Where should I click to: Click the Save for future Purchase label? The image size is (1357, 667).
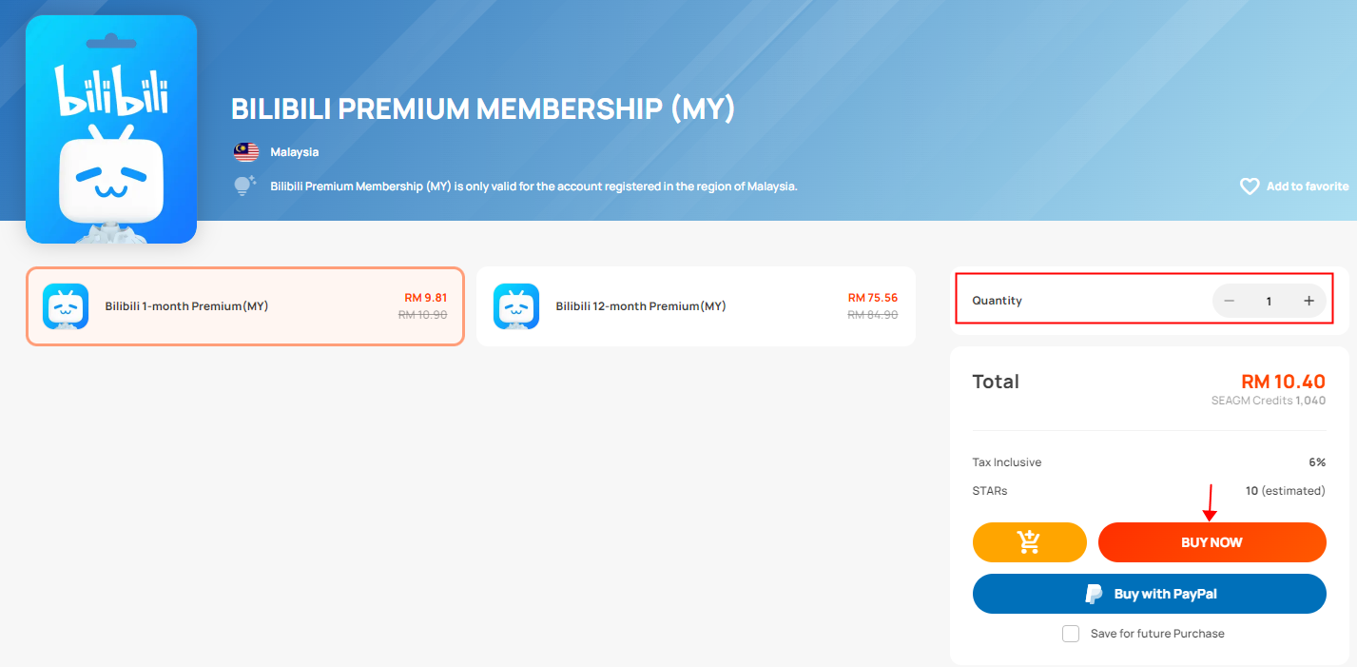pos(1157,634)
